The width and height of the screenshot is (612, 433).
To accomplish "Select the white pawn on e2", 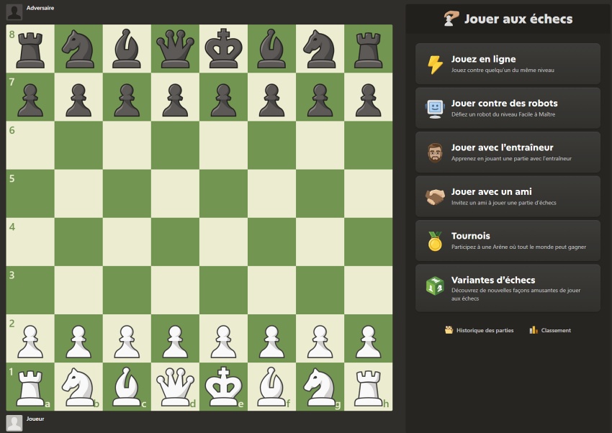I will (x=223, y=342).
